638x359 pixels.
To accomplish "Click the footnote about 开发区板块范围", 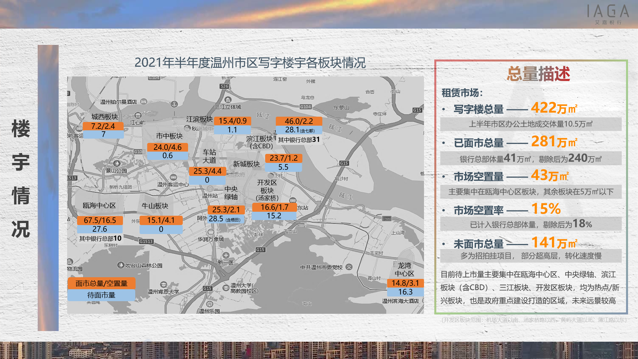I will 534,320.
